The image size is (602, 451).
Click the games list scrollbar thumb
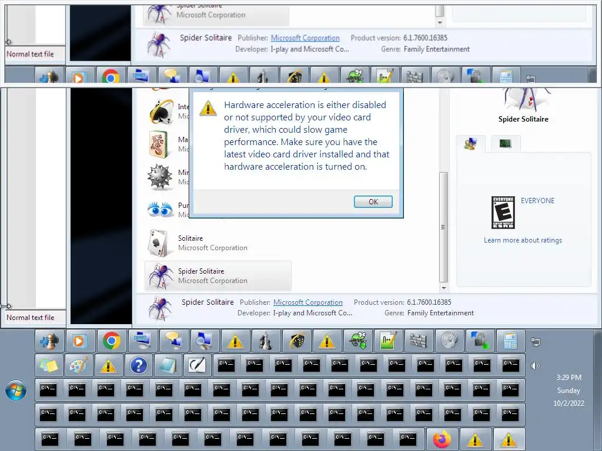(443, 227)
